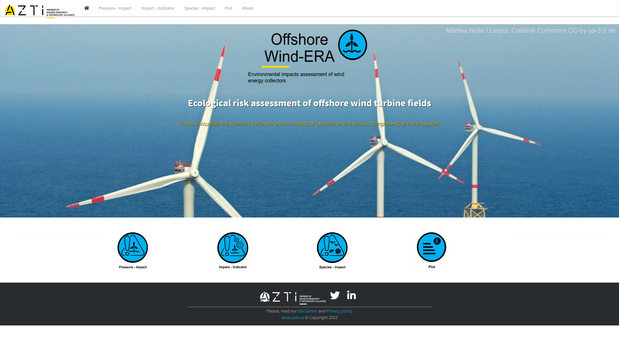The height and width of the screenshot is (348, 619).
Task: Open the Impact - Indicator nav tab
Action: pos(158,8)
